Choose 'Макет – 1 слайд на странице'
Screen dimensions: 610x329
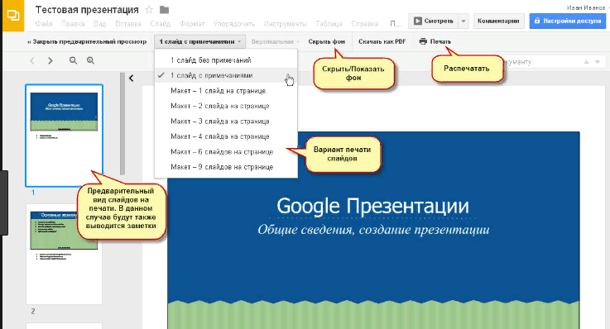tap(226, 90)
